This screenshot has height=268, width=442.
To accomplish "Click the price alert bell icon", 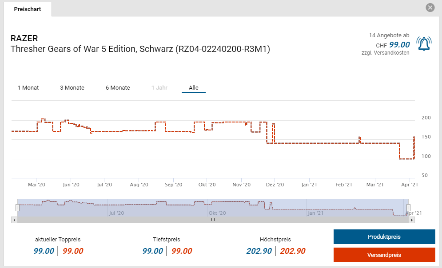I will (x=424, y=43).
